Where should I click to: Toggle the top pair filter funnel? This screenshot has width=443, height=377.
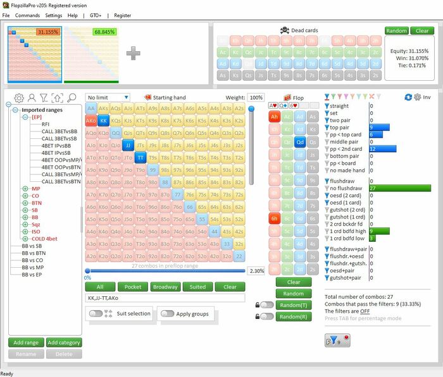(x=327, y=128)
